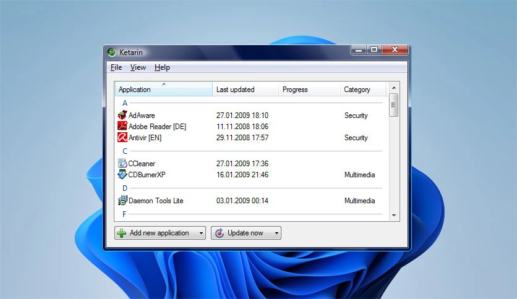The image size is (517, 299).
Task: Click the scrollbar up arrow
Action: [x=394, y=88]
